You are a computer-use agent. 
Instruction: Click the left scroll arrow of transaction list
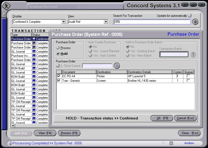[x=13, y=125]
